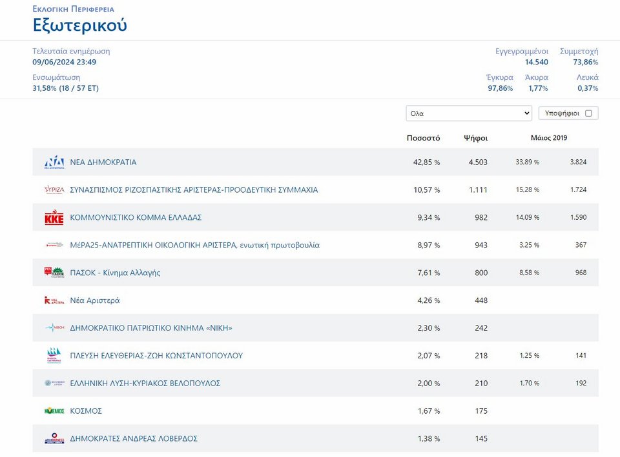Viewport: 620px width, 457px height.
Task: Click the valid ballots value 97,86%
Action: pyautogui.click(x=500, y=88)
